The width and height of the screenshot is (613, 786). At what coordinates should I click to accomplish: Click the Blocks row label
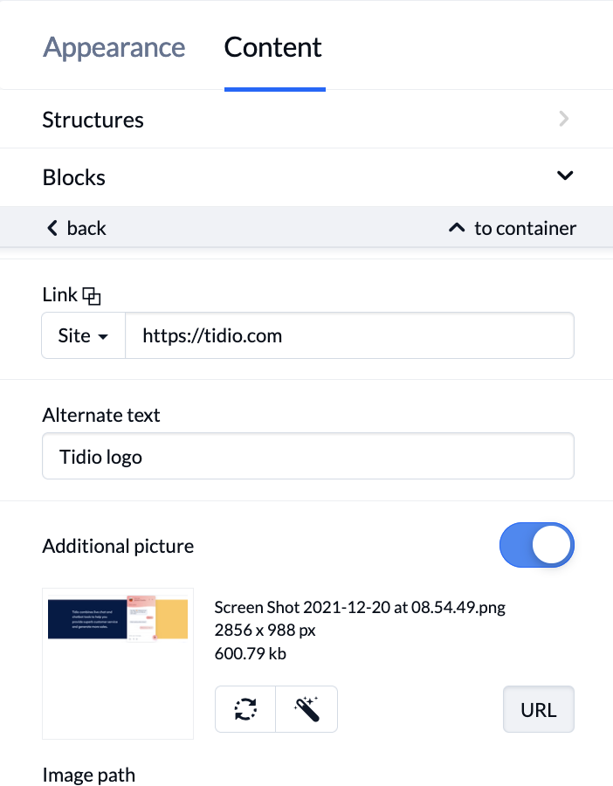coord(73,177)
